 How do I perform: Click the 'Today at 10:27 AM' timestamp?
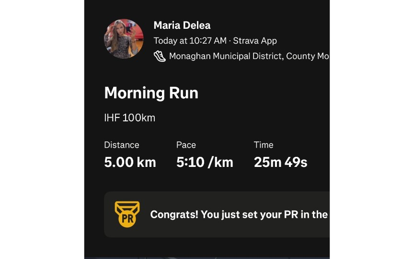189,41
